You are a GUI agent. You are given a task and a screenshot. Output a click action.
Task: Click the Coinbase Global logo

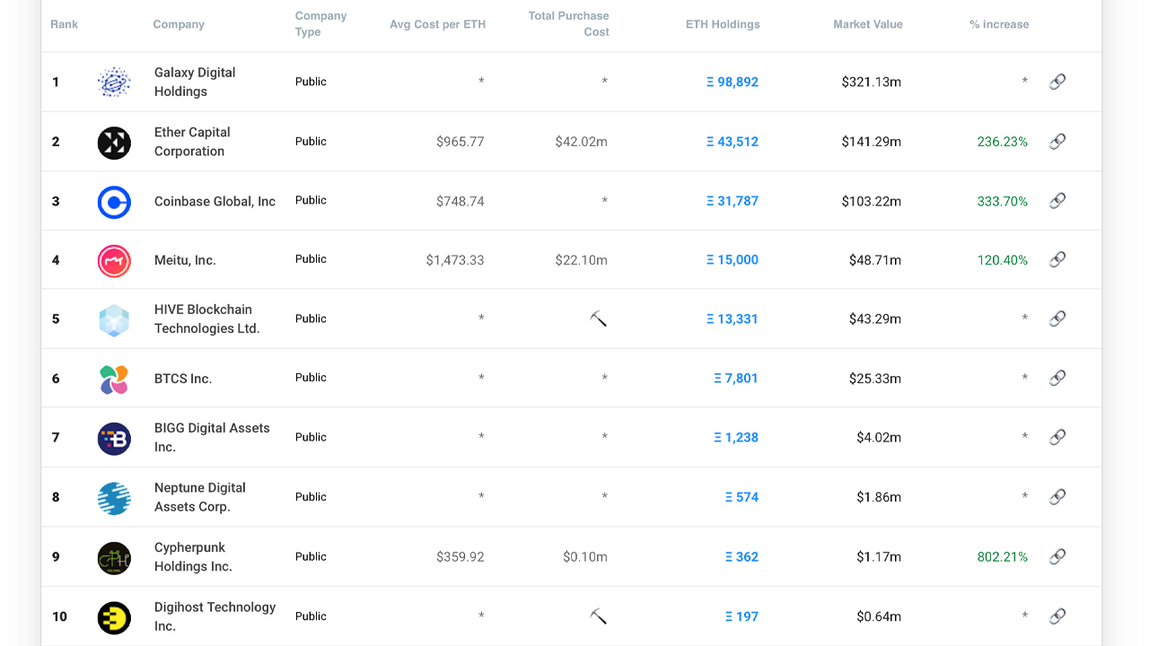point(114,202)
